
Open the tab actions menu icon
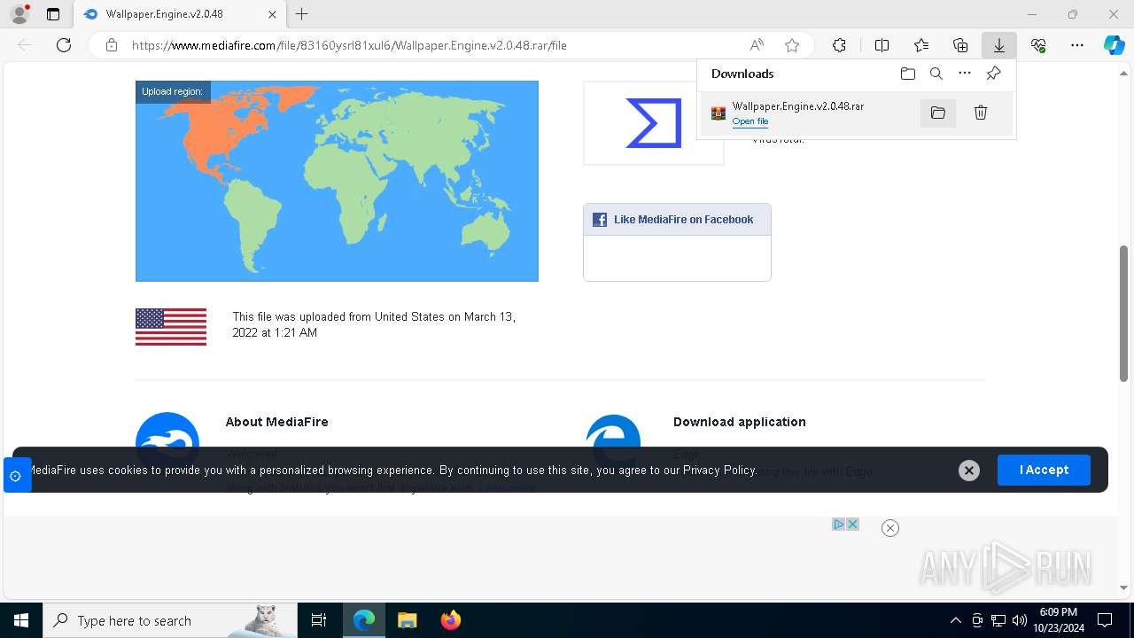pyautogui.click(x=53, y=14)
